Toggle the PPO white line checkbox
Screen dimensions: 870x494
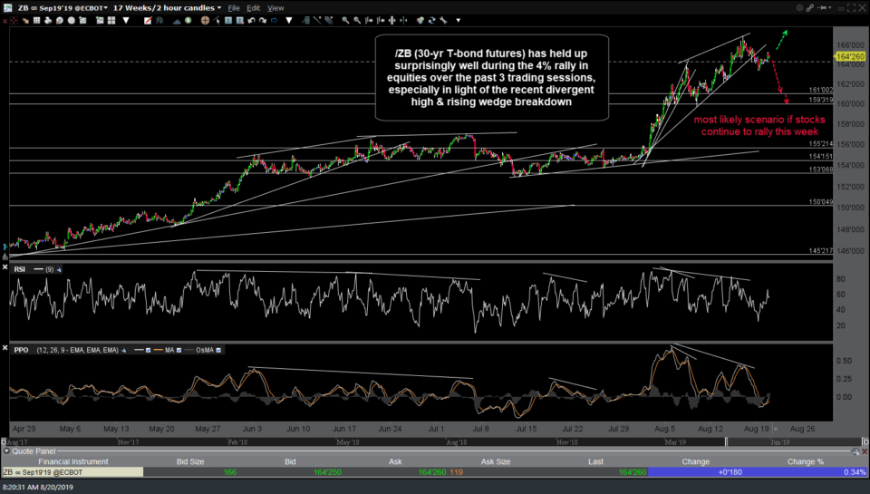pyautogui.click(x=148, y=350)
